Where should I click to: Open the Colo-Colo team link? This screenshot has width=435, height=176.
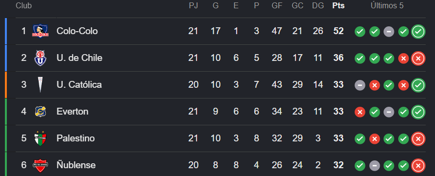(x=77, y=31)
